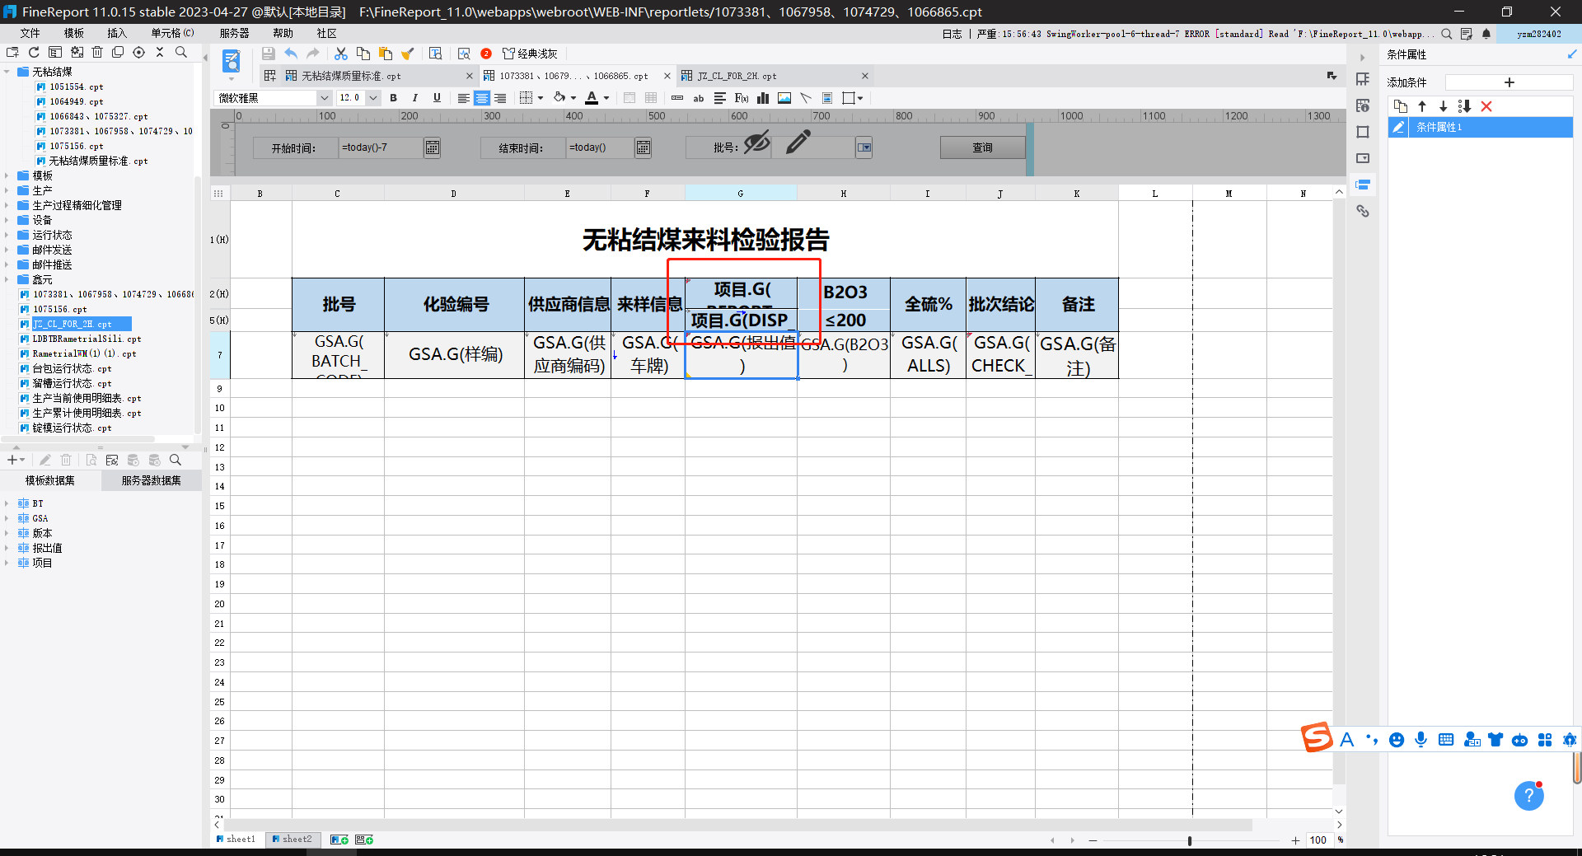Insert formula using F(x) icon

click(742, 98)
